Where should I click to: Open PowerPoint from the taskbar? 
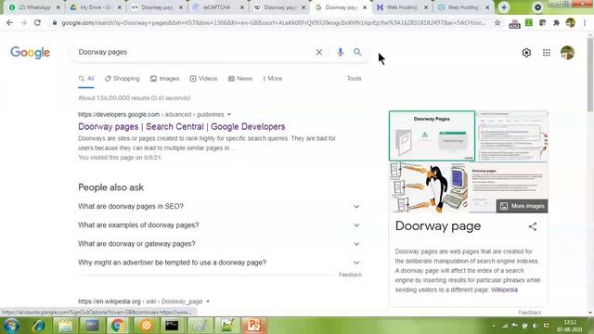tap(253, 326)
